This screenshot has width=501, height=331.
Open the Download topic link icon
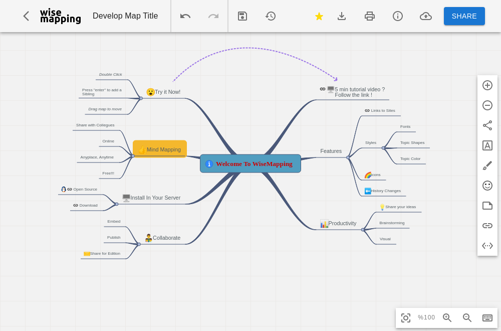[x=76, y=205]
